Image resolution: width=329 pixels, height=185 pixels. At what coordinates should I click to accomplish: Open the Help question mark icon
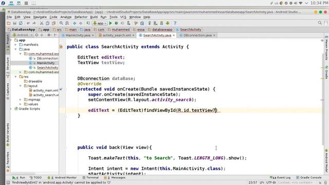[175, 23]
